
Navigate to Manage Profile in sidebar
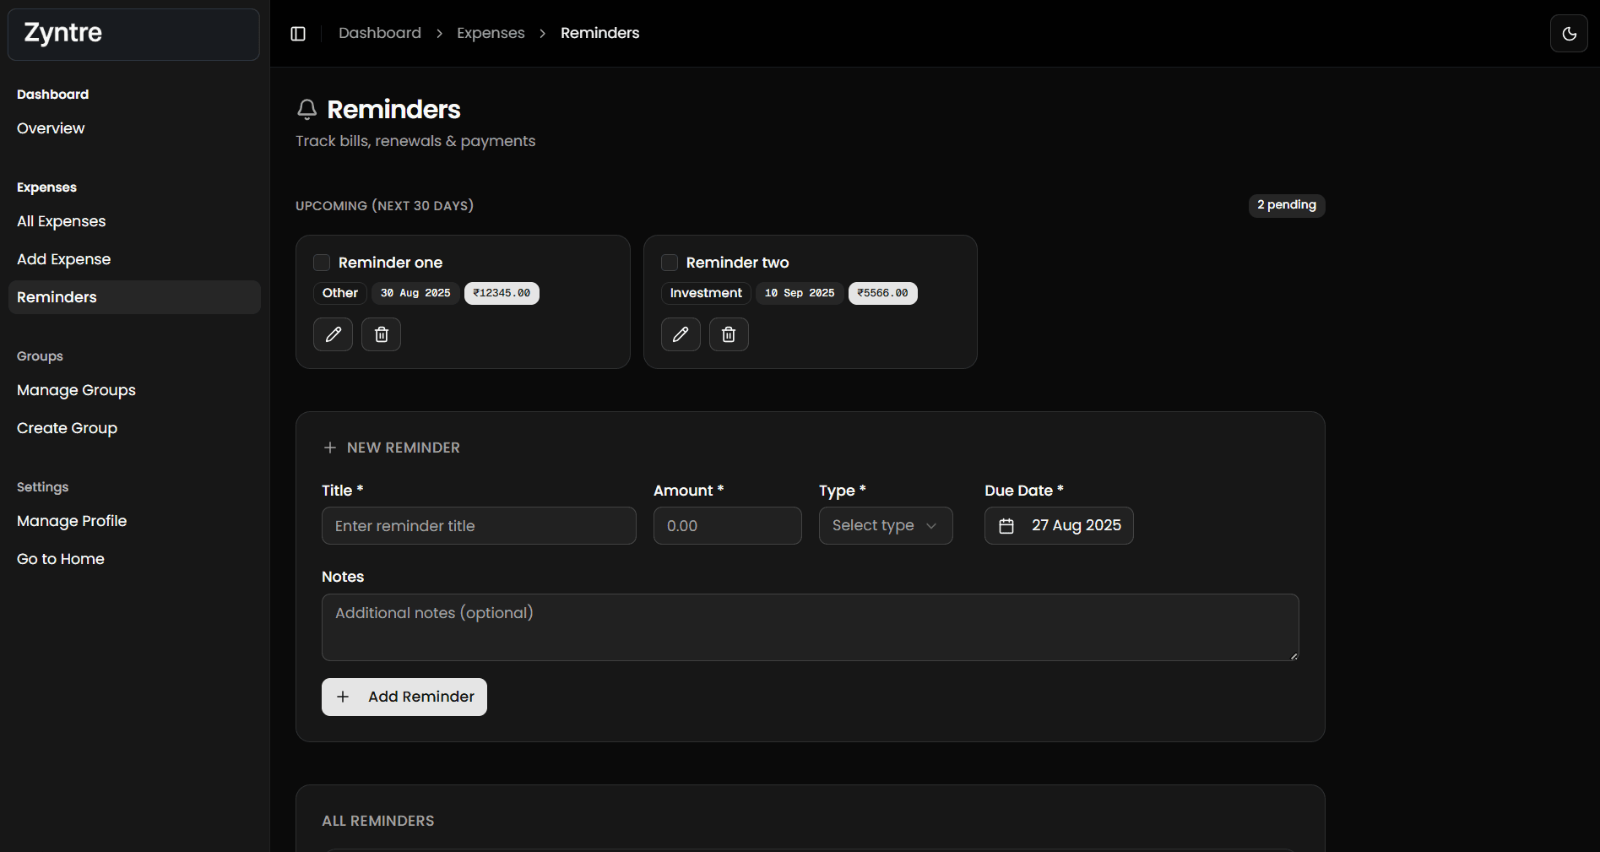pyautogui.click(x=72, y=521)
